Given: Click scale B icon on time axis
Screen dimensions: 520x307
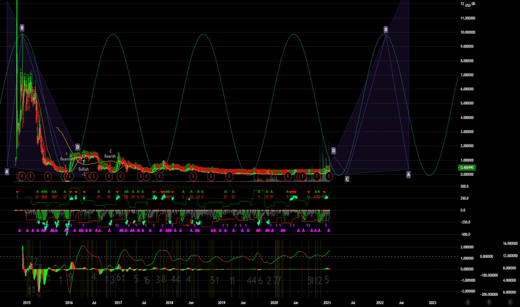Looking at the screenshot, I should (x=489, y=302).
